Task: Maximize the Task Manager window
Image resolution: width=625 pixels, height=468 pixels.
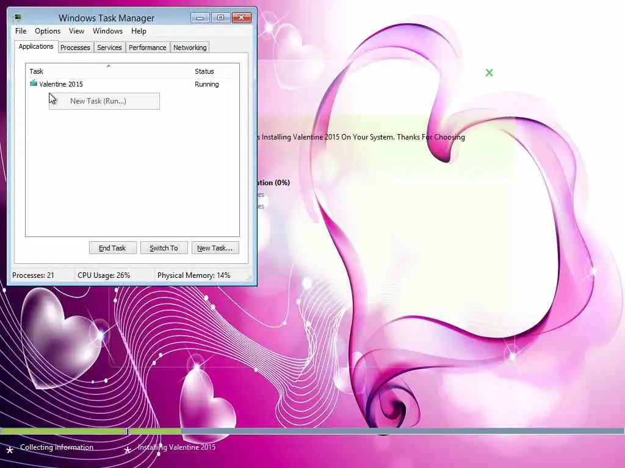Action: (220, 18)
